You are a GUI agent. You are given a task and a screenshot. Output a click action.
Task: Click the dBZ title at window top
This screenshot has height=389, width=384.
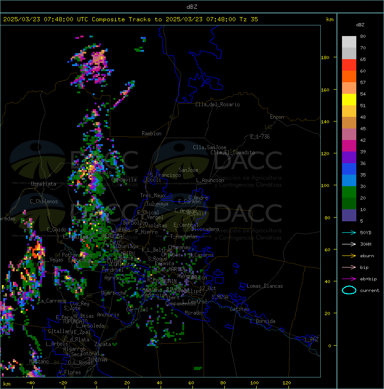192,6
